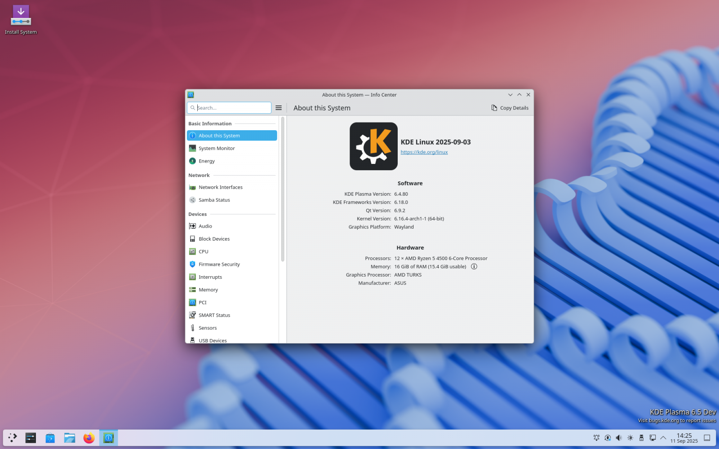Check Samba Status
719x449 pixels.
214,200
